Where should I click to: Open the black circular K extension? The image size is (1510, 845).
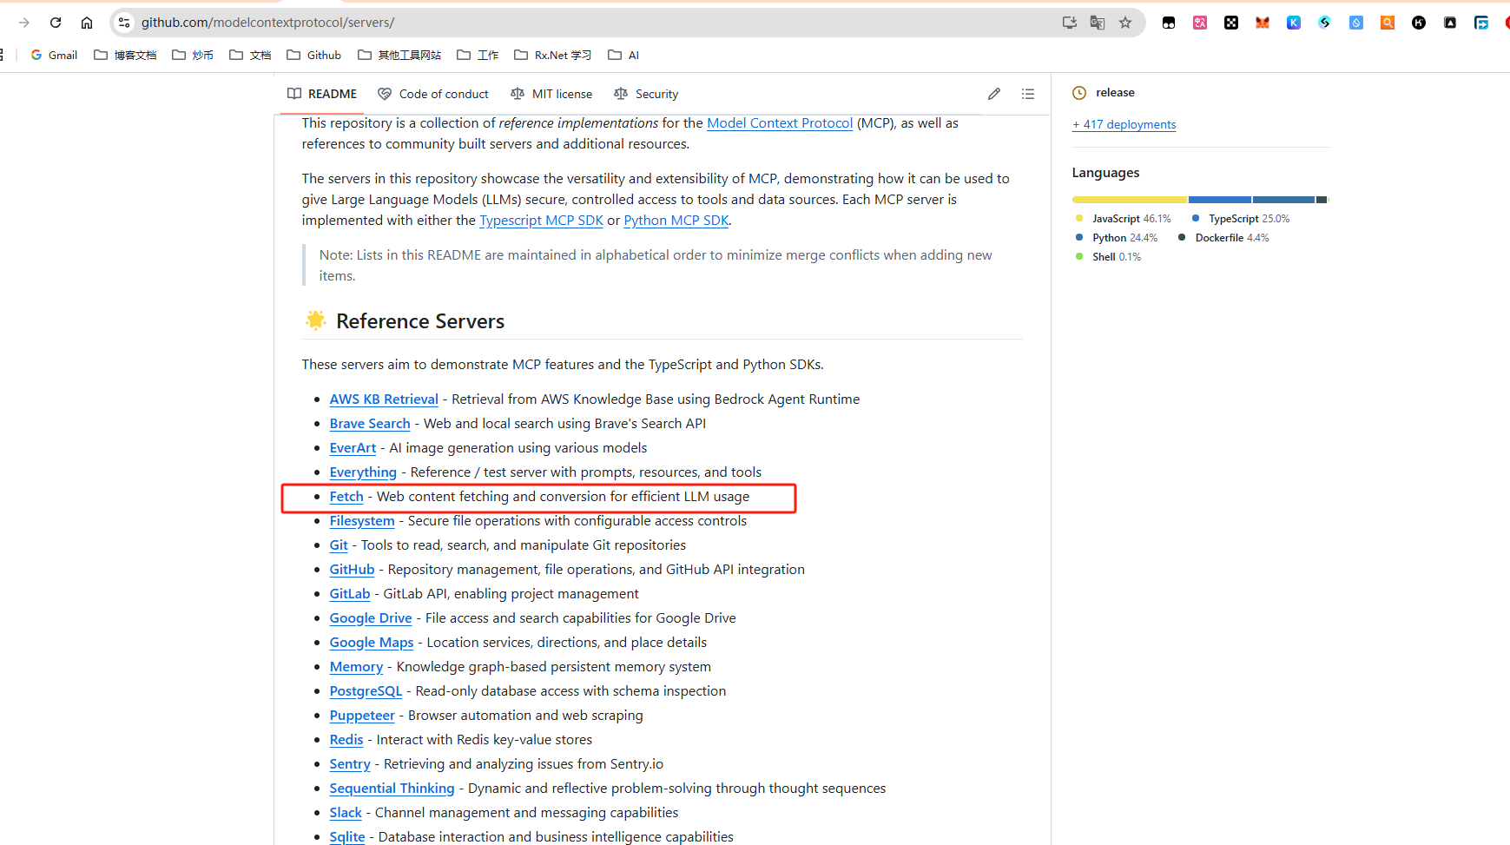[1419, 23]
